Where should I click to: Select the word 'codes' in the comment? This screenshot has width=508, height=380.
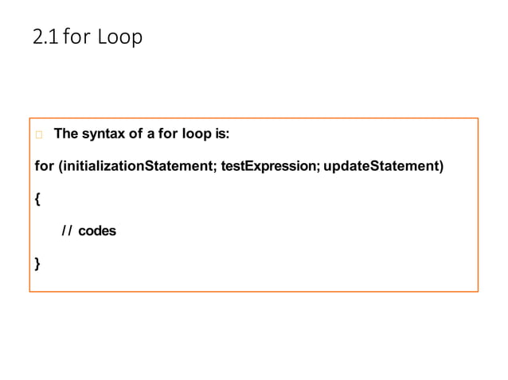point(97,231)
